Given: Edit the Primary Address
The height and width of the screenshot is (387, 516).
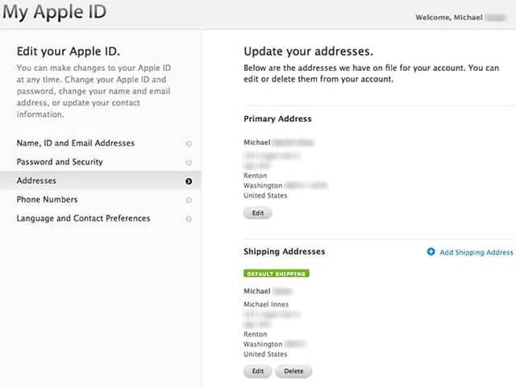Looking at the screenshot, I should point(258,214).
